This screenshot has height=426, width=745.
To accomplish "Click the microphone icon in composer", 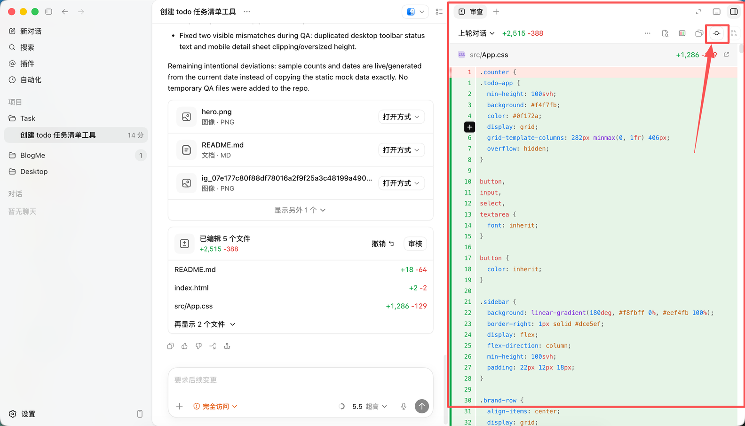I will [404, 406].
